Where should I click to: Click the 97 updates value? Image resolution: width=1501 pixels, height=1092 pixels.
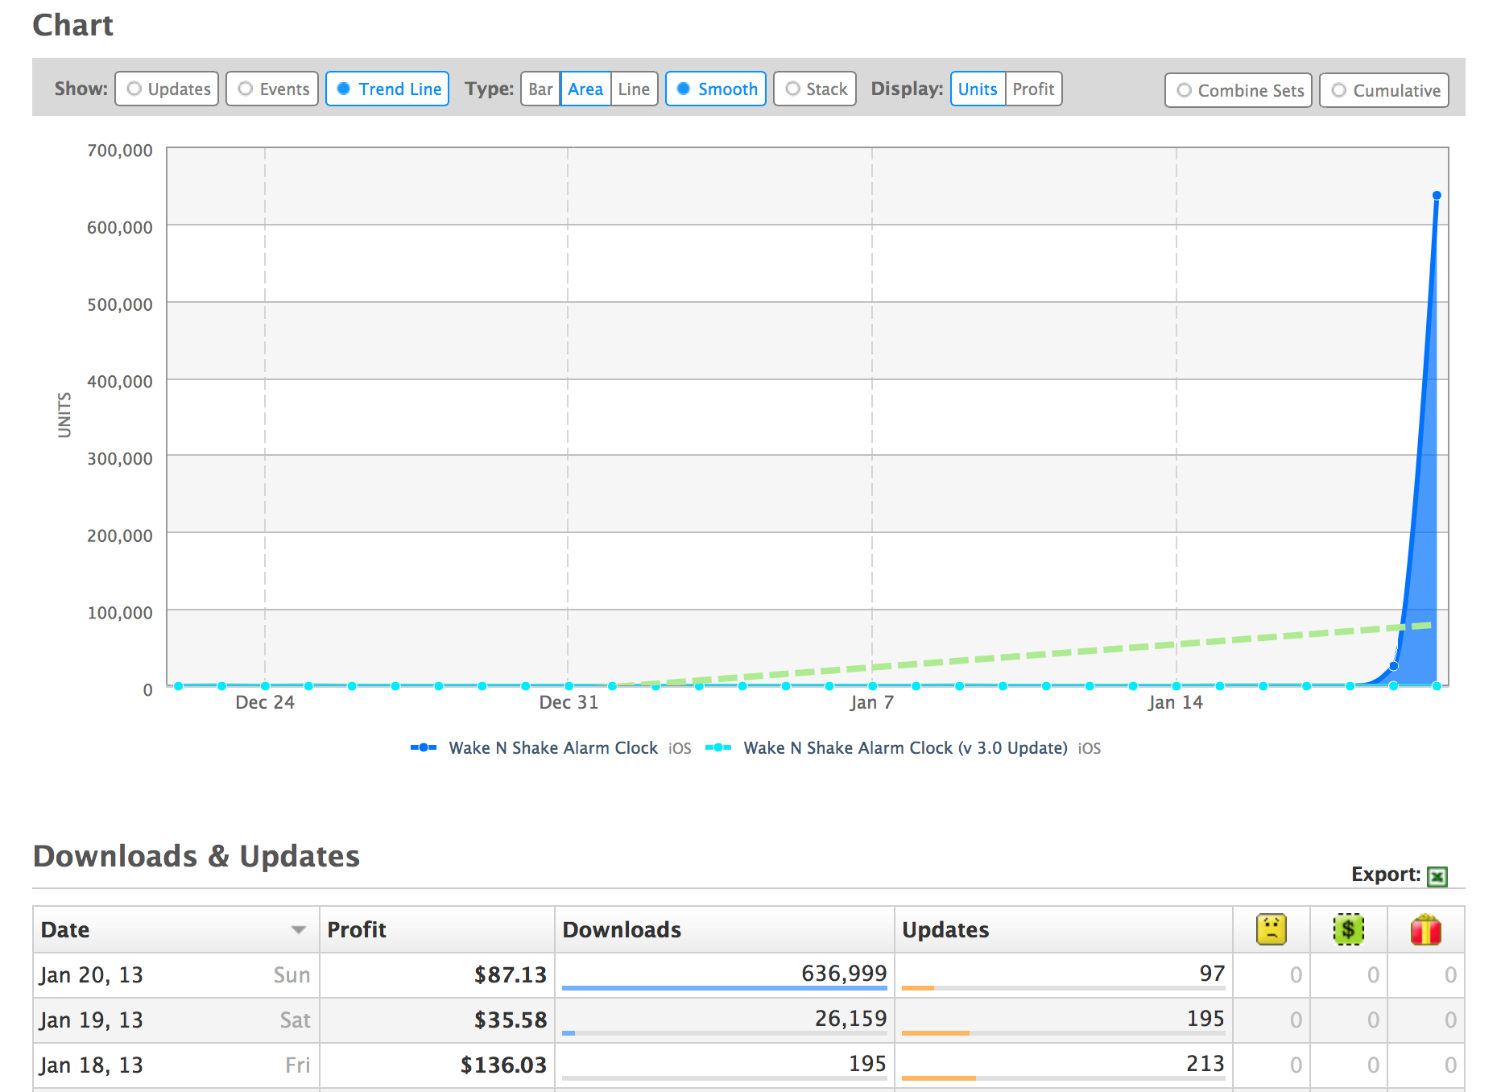pyautogui.click(x=1212, y=974)
